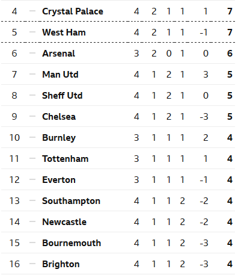Click the no-movement dash icon beside Arsenal
The height and width of the screenshot is (275, 241).
click(x=32, y=53)
